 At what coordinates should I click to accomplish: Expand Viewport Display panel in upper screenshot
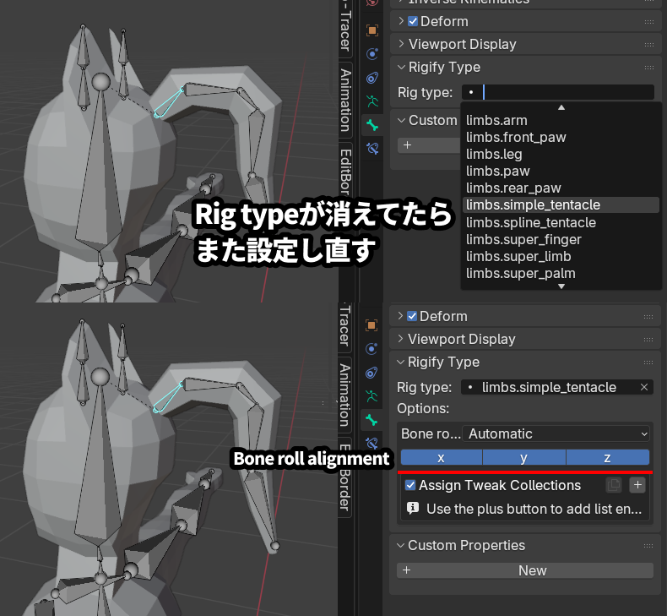(x=401, y=43)
